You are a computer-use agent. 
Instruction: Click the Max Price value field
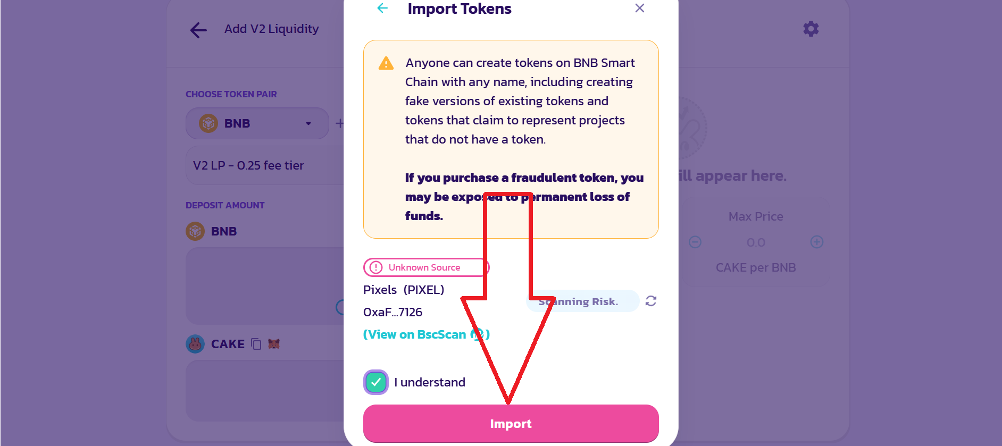(756, 242)
